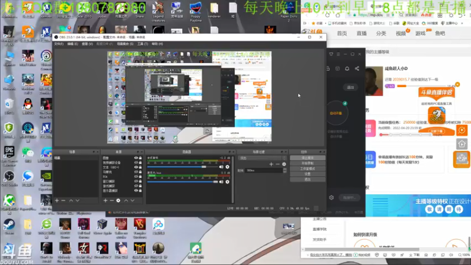471x265 pixels.
Task: Open the settings gear at the bottom of the Douyu companion
Action: (331, 197)
